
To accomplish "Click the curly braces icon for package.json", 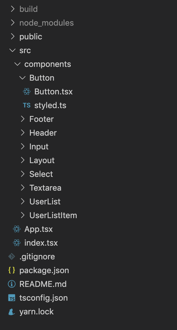I will pos(12,270).
